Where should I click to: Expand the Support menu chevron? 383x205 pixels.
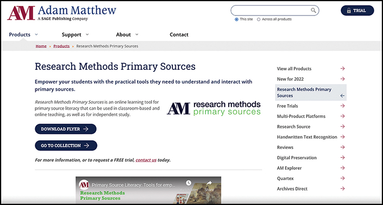[87, 35]
